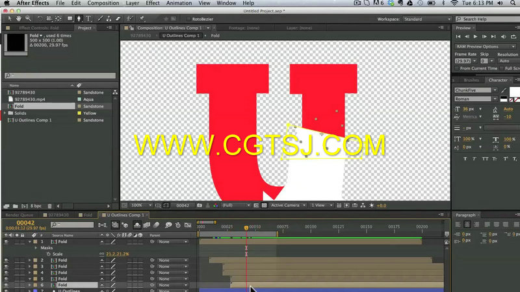Select the Brush tool

pyautogui.click(x=100, y=19)
